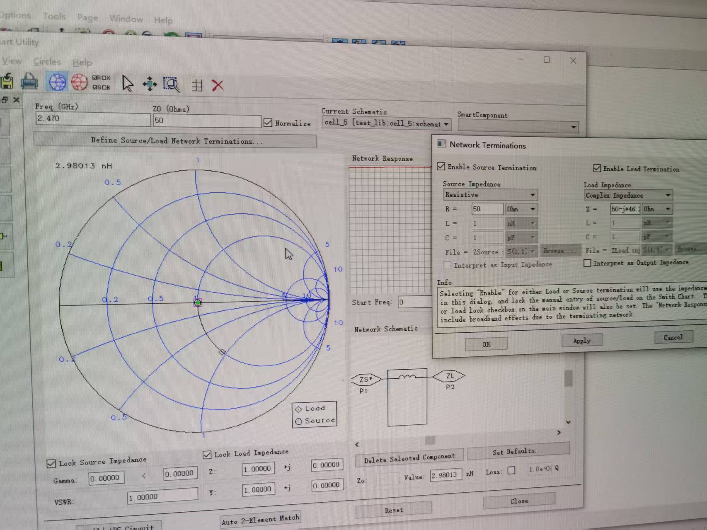This screenshot has width=707, height=530.
Task: Open the source R unit Ohm dropdown
Action: [521, 209]
